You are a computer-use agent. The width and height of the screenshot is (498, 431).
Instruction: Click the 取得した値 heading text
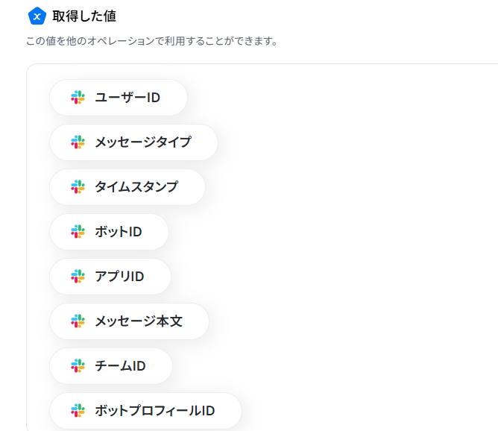point(84,16)
